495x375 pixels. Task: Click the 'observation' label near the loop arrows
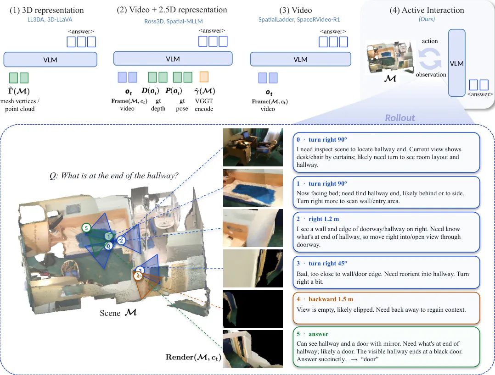pos(431,75)
